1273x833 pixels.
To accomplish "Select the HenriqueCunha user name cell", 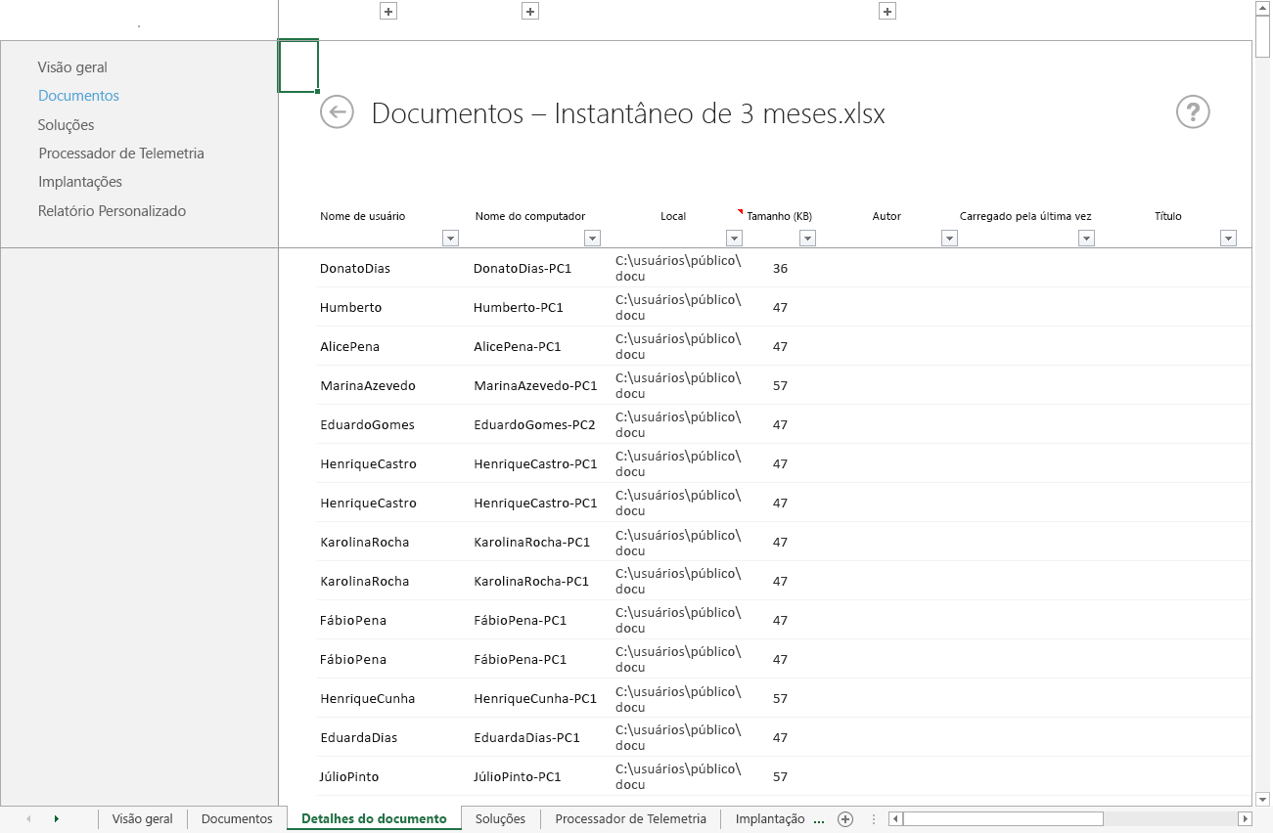I will [368, 698].
